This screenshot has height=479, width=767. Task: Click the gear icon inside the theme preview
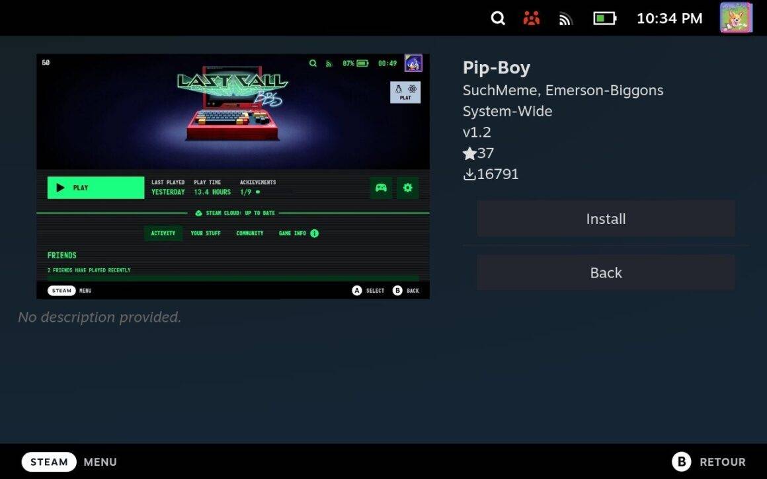pyautogui.click(x=407, y=188)
